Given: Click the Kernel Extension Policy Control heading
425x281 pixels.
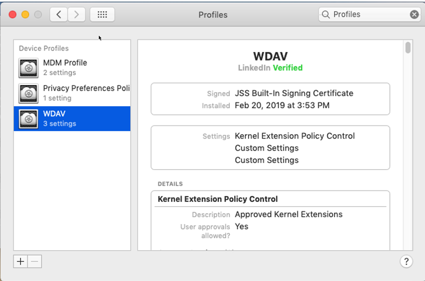Looking at the screenshot, I should point(217,199).
